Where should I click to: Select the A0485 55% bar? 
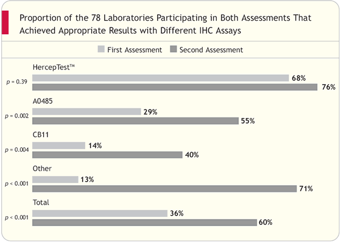coord(135,121)
